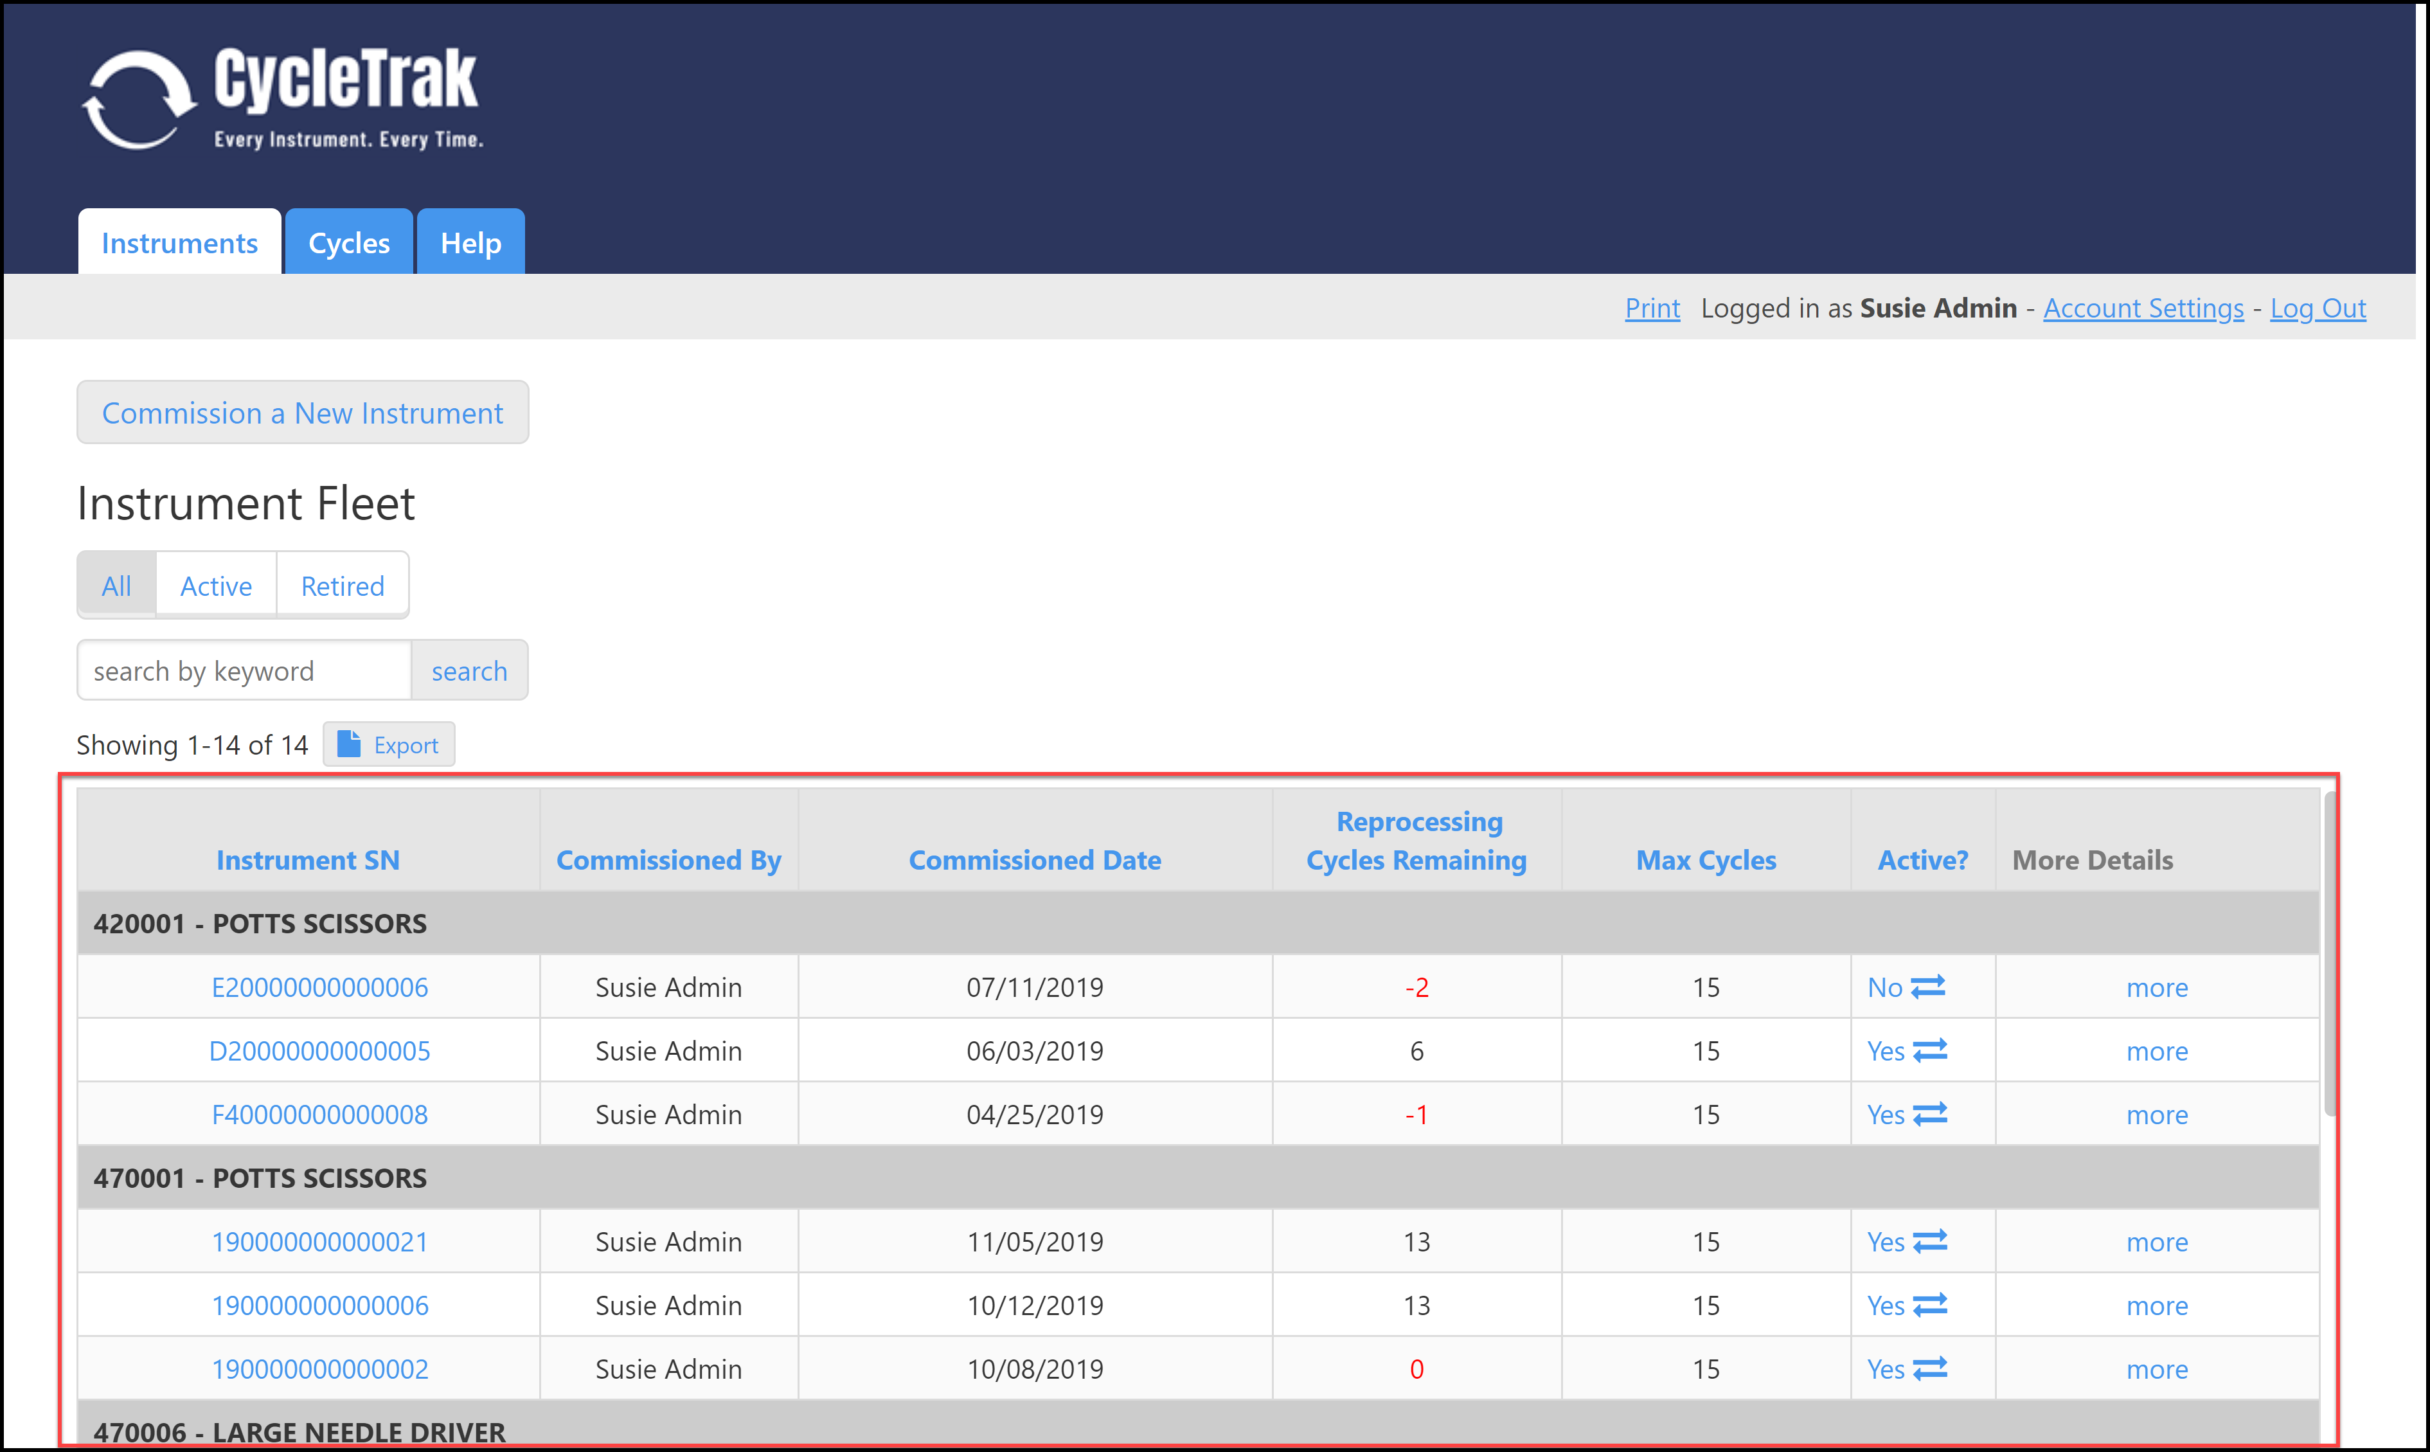Click Commission a New Instrument button

click(x=302, y=413)
